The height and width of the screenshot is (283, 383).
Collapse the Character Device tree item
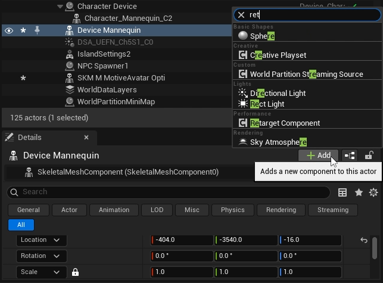(x=60, y=7)
